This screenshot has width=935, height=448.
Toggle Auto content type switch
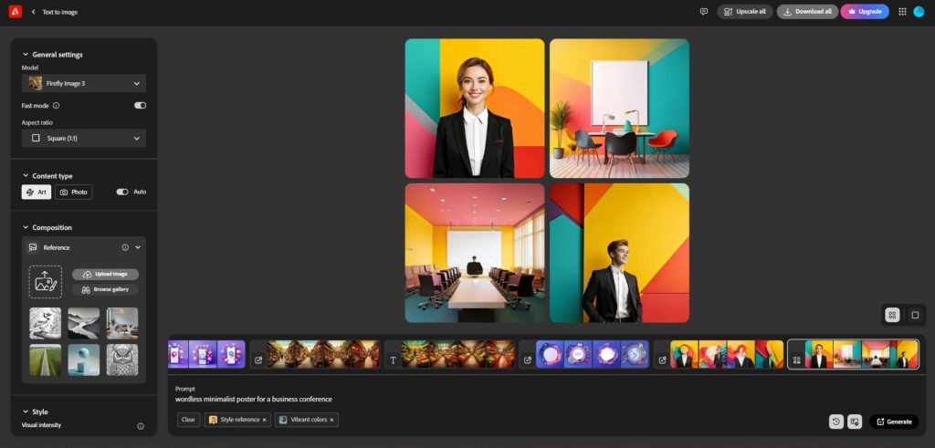point(121,193)
